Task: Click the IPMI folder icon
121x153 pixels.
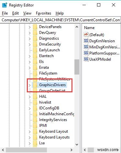Action: [x=35, y=126]
